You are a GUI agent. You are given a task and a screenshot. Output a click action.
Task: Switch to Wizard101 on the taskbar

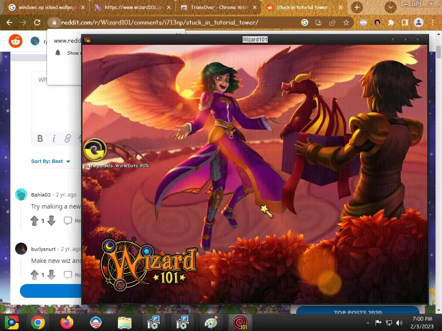(x=240, y=322)
